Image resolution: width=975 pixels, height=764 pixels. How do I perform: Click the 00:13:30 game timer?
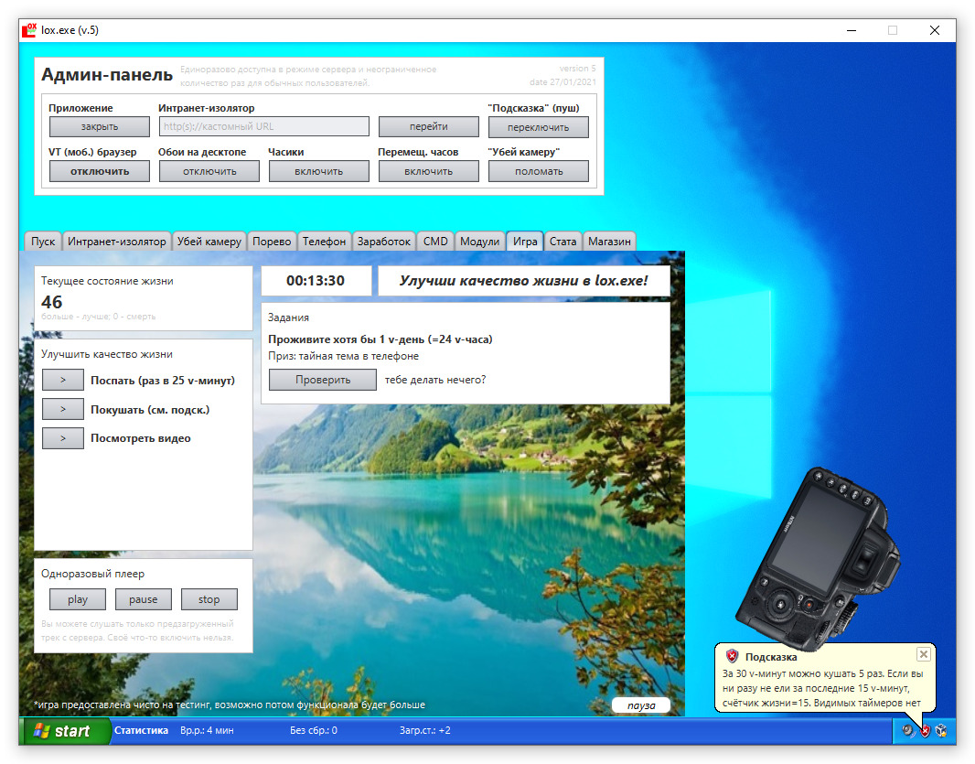click(316, 281)
